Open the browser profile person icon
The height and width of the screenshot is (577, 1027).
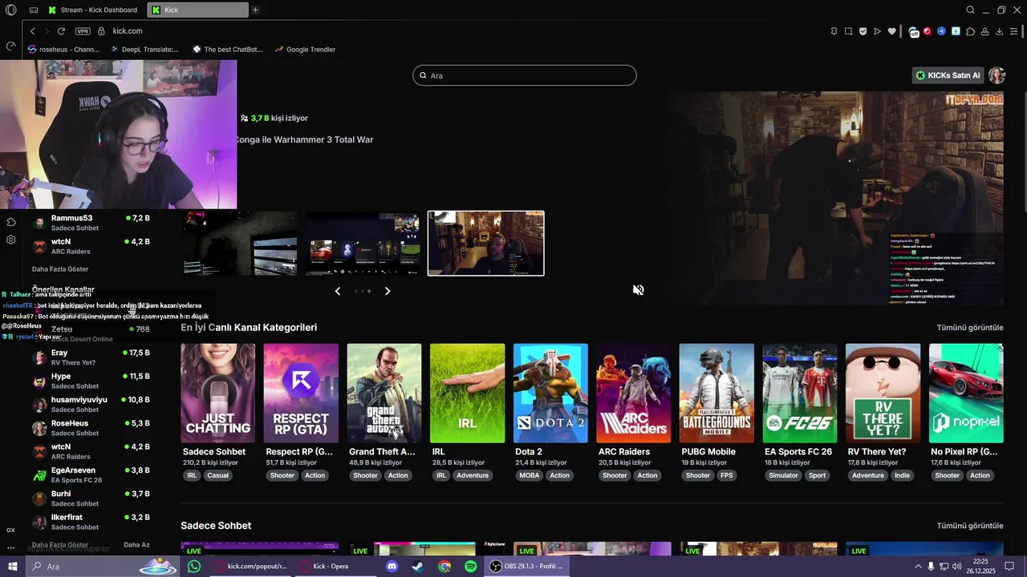click(985, 31)
